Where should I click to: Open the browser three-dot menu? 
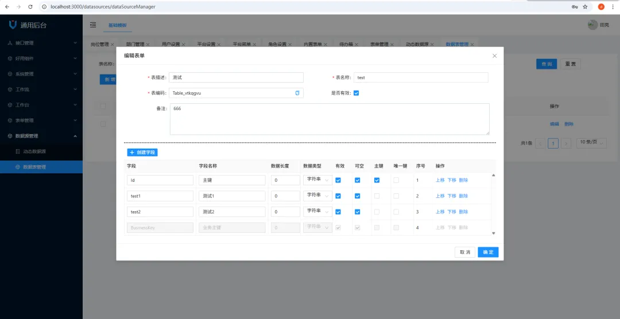pos(613,7)
